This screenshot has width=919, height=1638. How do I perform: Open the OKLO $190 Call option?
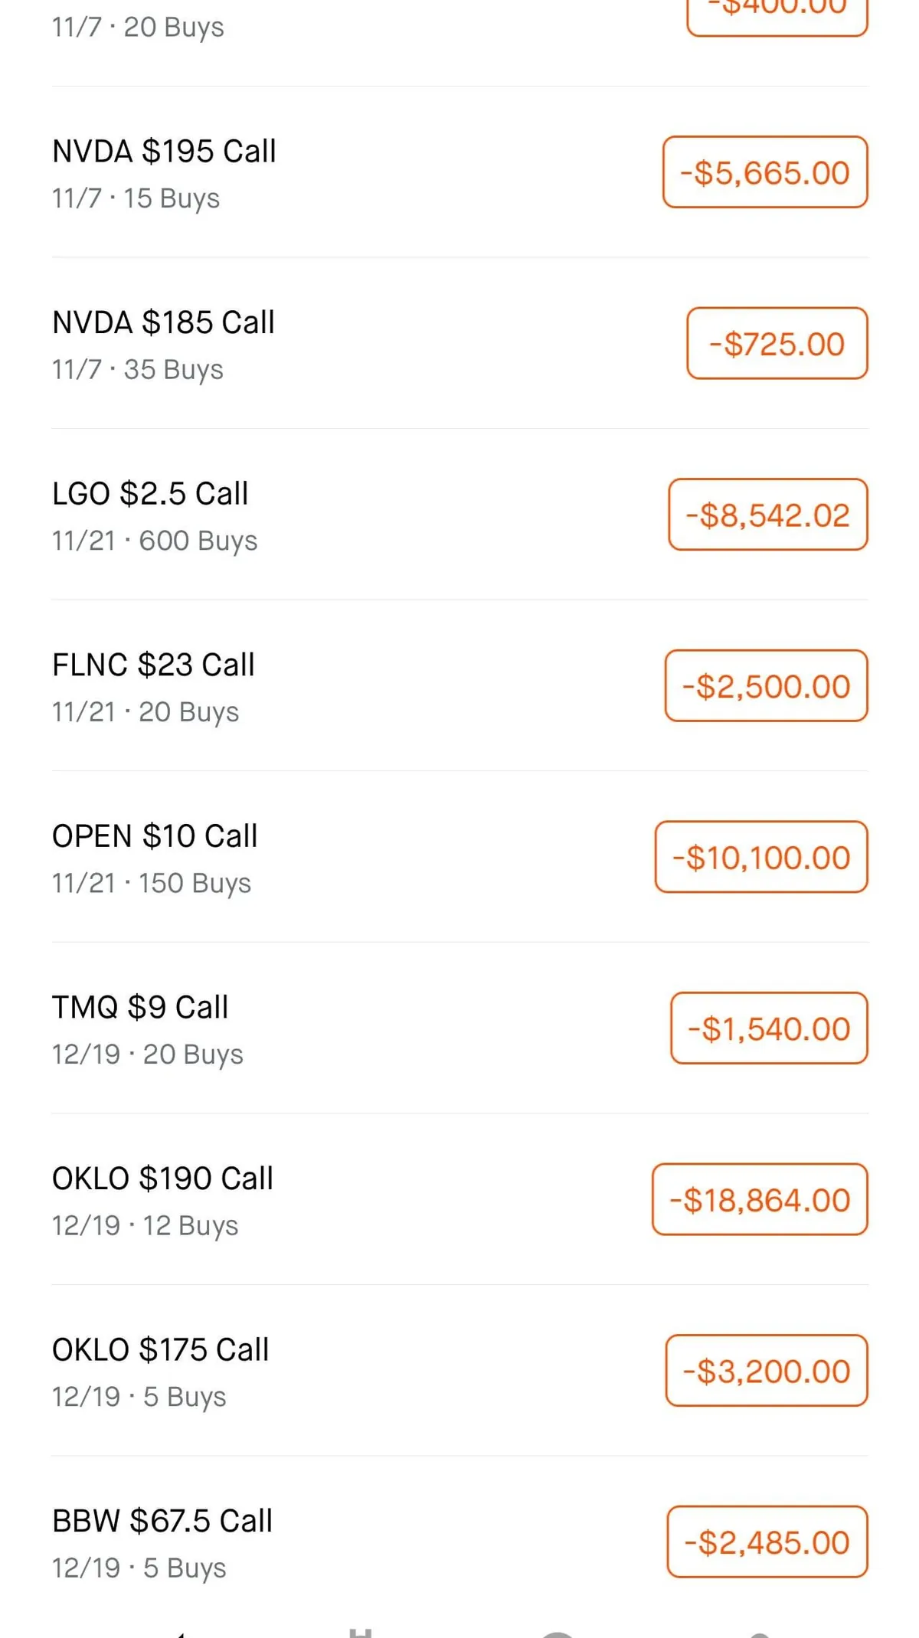(x=162, y=1199)
